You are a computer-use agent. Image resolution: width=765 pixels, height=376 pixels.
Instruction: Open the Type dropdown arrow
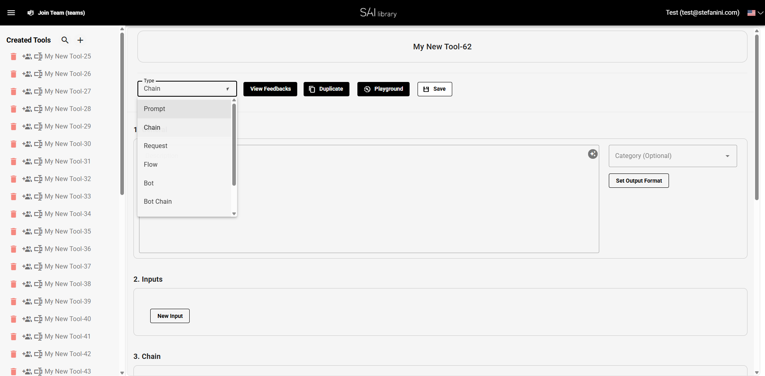[228, 89]
